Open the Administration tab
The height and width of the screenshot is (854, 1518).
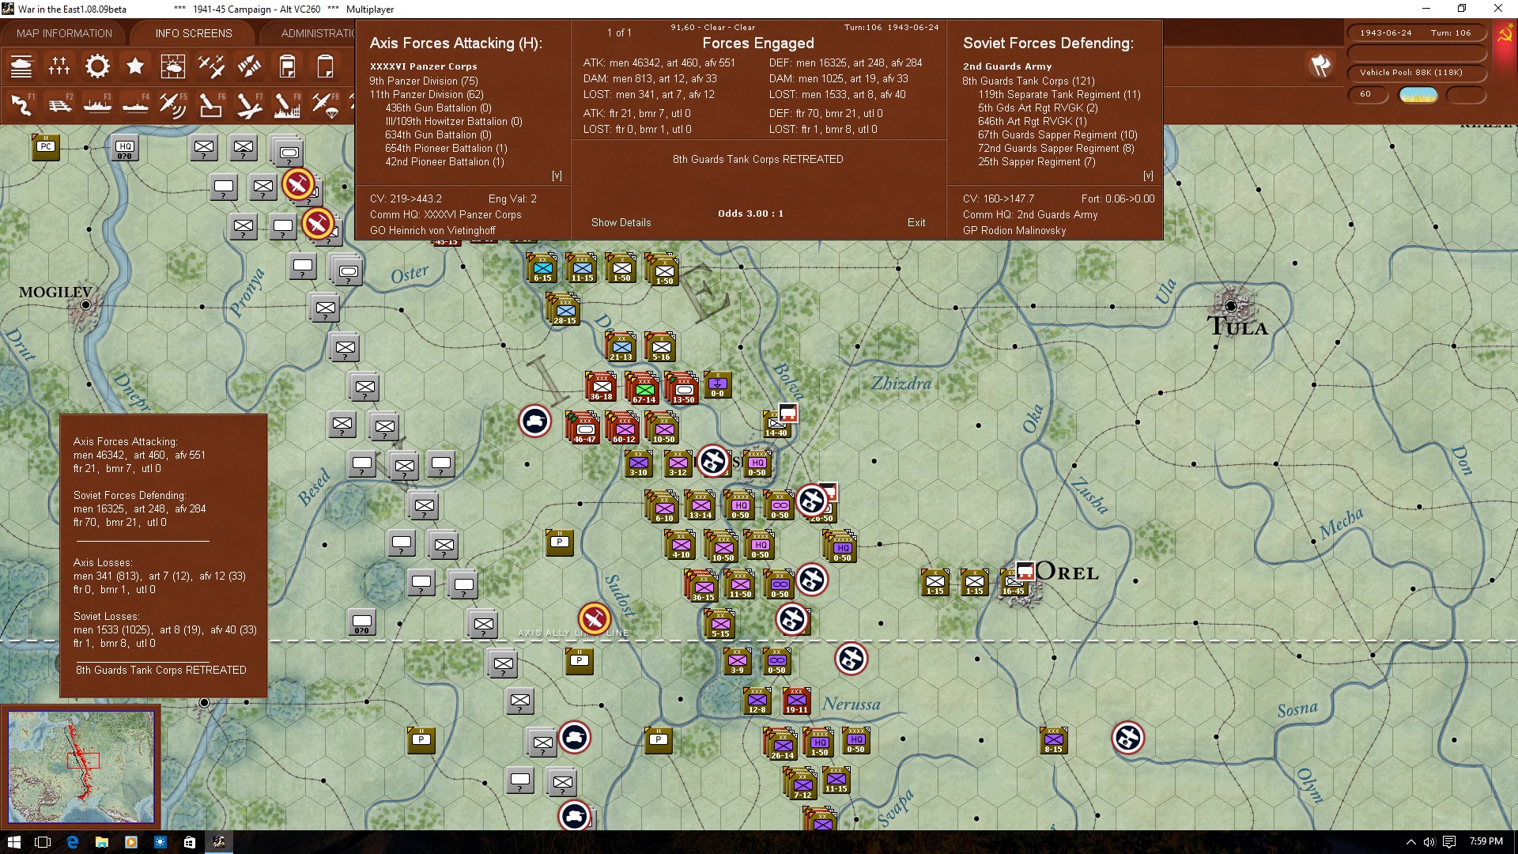[318, 33]
